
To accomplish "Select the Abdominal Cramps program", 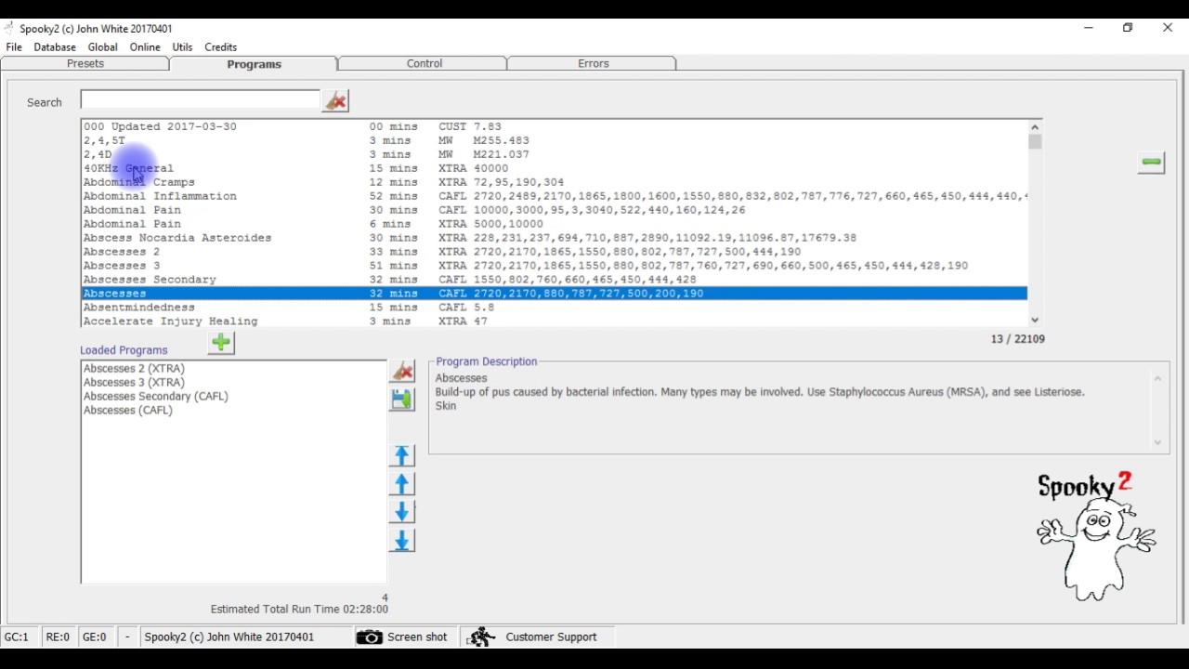I will [555, 182].
